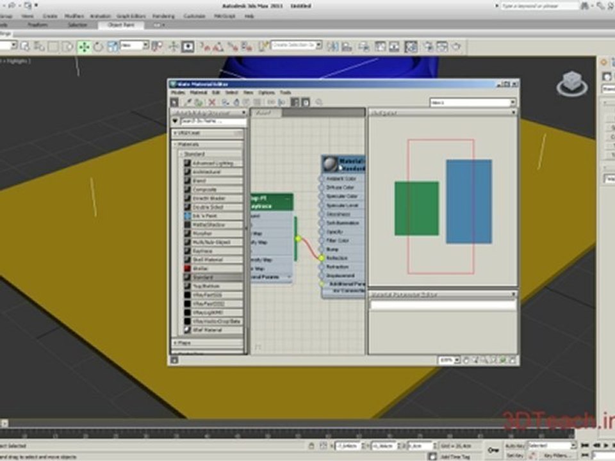Toggle the Parameter Editor icon in Slate toolbar

pyautogui.click(x=305, y=102)
